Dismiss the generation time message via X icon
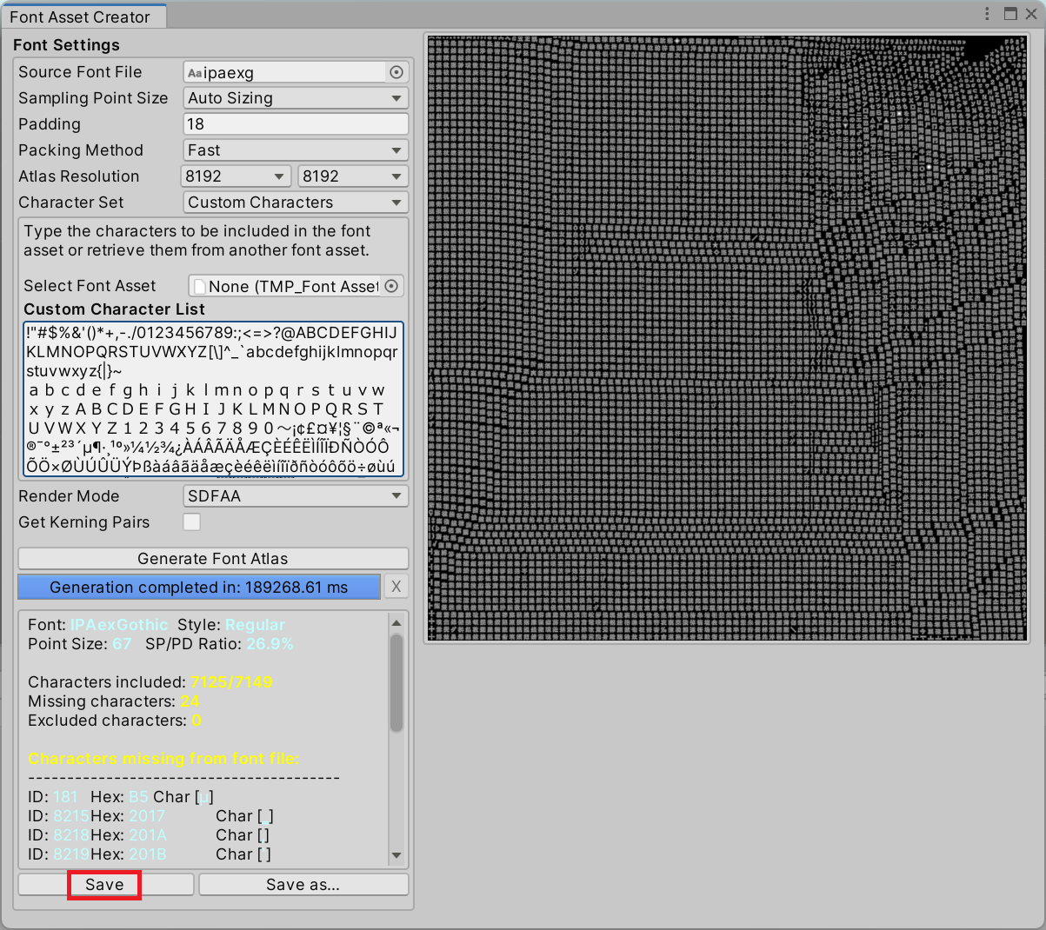The height and width of the screenshot is (930, 1046). (x=396, y=587)
